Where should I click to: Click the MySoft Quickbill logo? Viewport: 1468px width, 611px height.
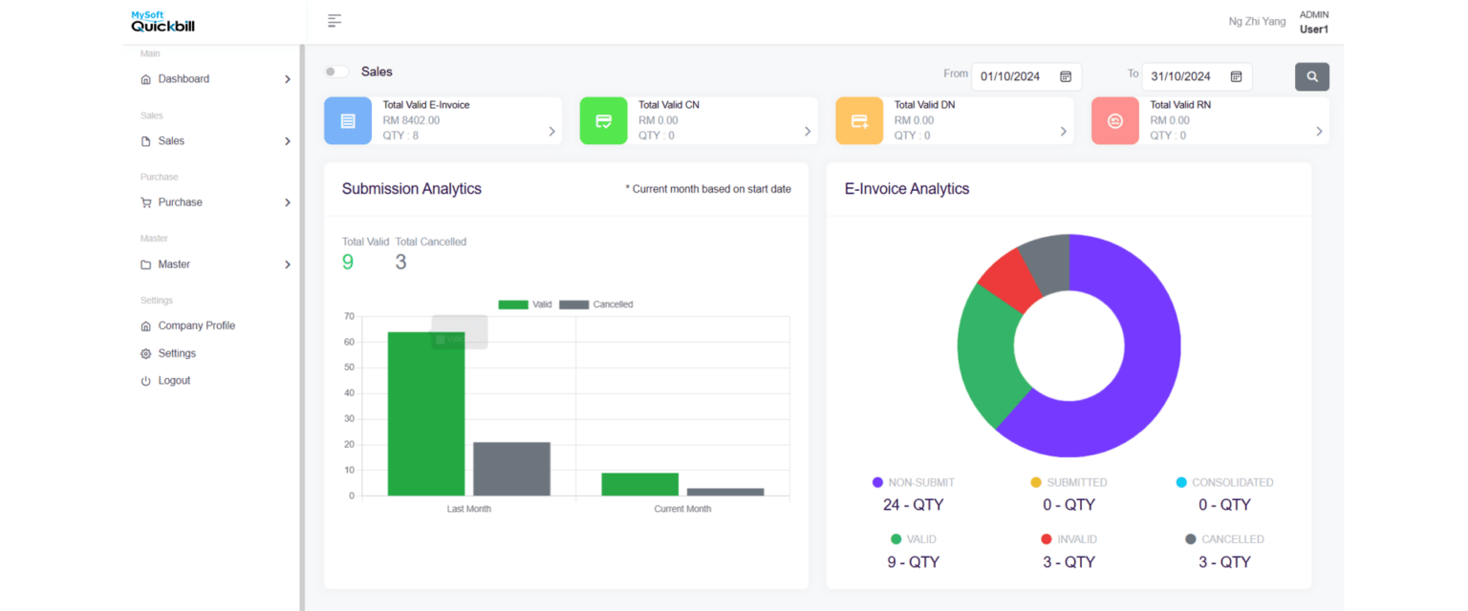pyautogui.click(x=162, y=21)
